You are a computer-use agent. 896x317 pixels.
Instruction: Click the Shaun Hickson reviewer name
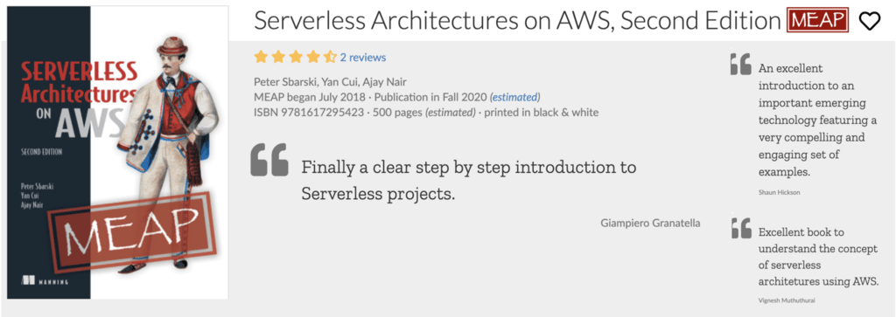click(780, 192)
